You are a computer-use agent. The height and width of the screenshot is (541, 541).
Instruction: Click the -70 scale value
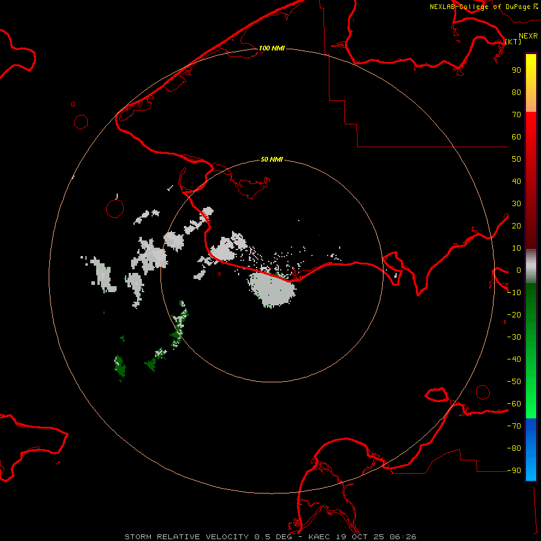pos(514,426)
